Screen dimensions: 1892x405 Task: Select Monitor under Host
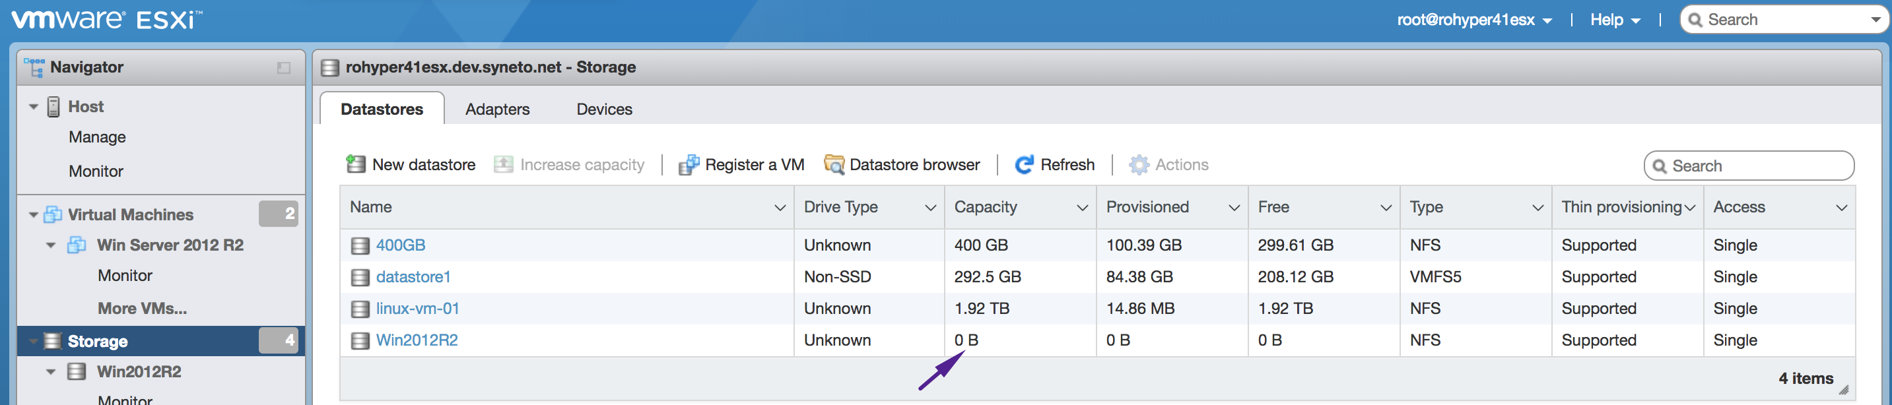pyautogui.click(x=96, y=171)
